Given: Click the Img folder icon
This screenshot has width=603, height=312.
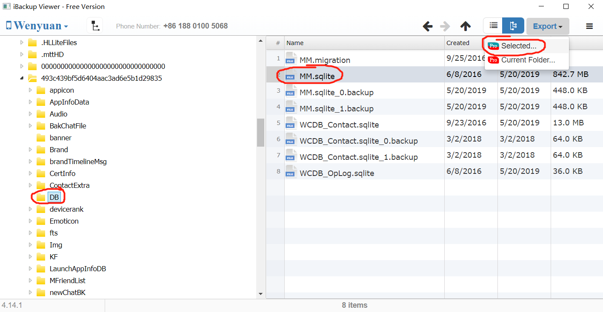Looking at the screenshot, I should tap(41, 245).
